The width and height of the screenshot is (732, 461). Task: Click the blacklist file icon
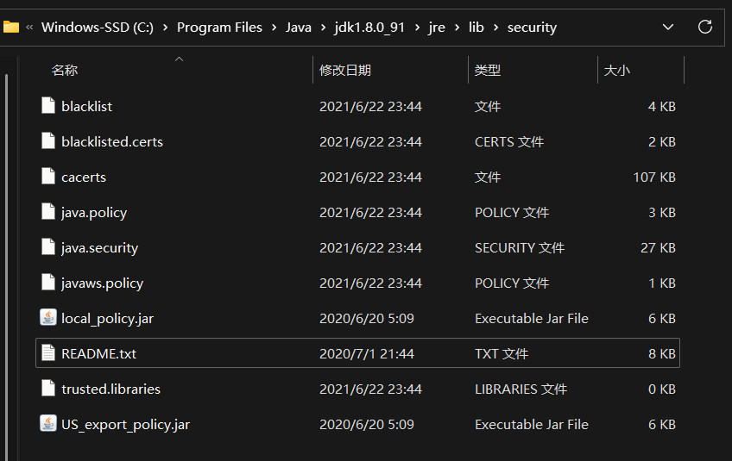tap(48, 106)
